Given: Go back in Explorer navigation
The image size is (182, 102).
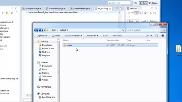Looking at the screenshot, I should 36,30.
